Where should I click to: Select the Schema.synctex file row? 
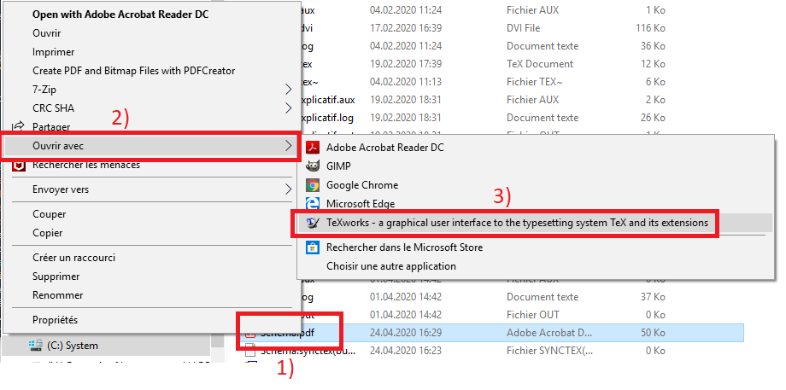(491, 352)
